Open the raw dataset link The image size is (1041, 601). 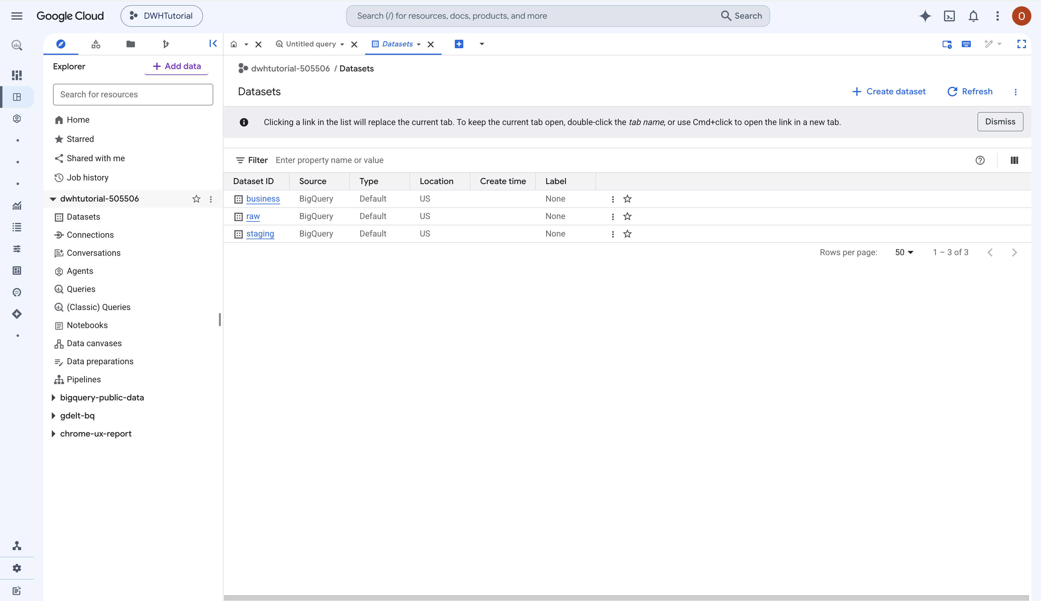(x=253, y=216)
